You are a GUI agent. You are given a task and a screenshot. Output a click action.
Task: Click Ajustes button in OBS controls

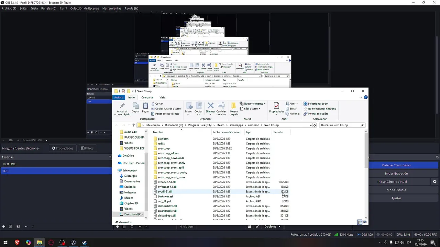click(396, 198)
